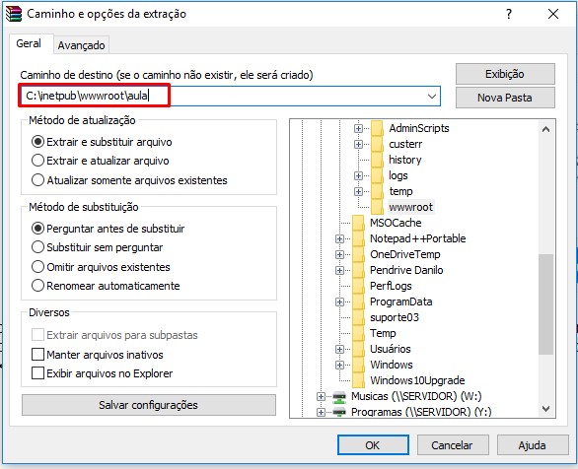
Task: Select the wwwroot folder icon
Action: (377, 207)
